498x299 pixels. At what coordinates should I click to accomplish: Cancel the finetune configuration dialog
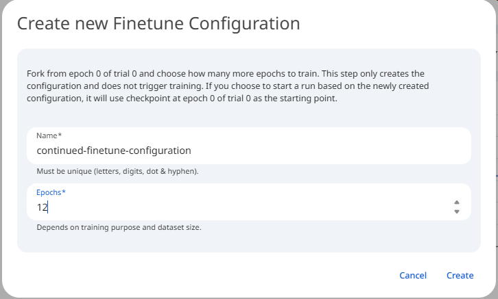point(413,275)
